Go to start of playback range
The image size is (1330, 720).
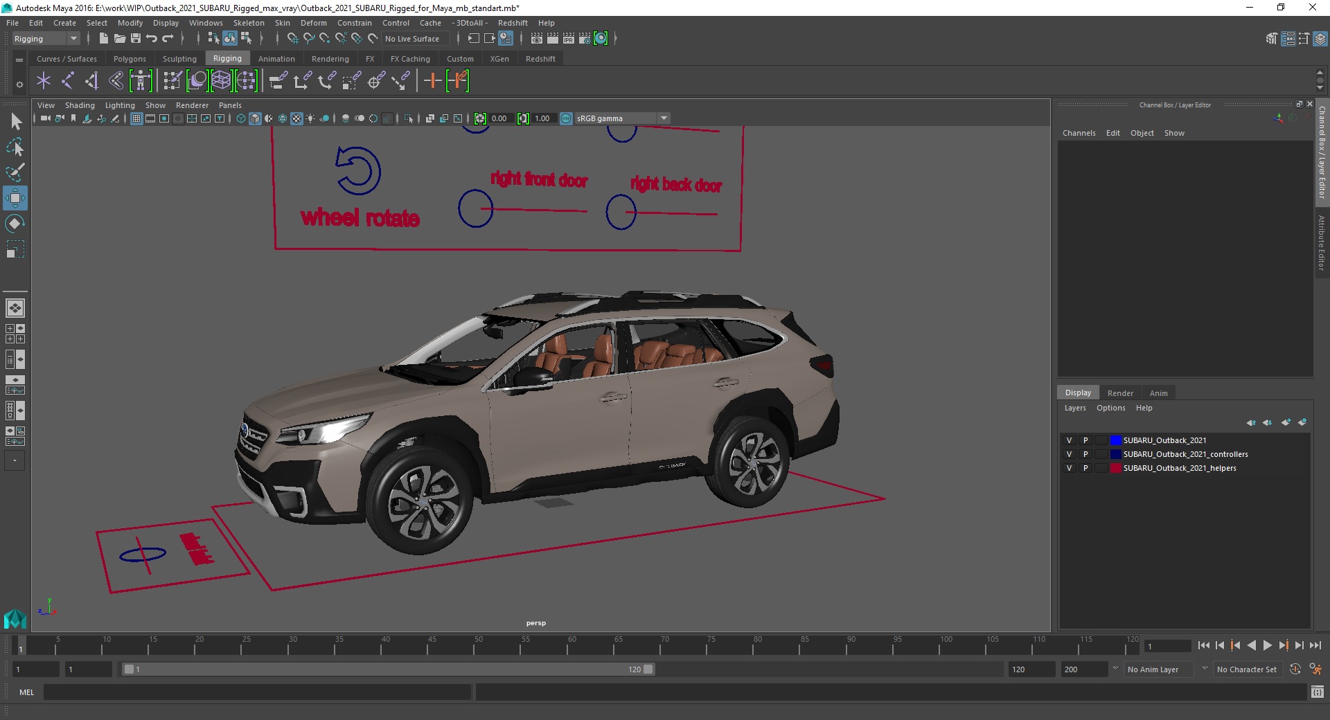(1203, 645)
